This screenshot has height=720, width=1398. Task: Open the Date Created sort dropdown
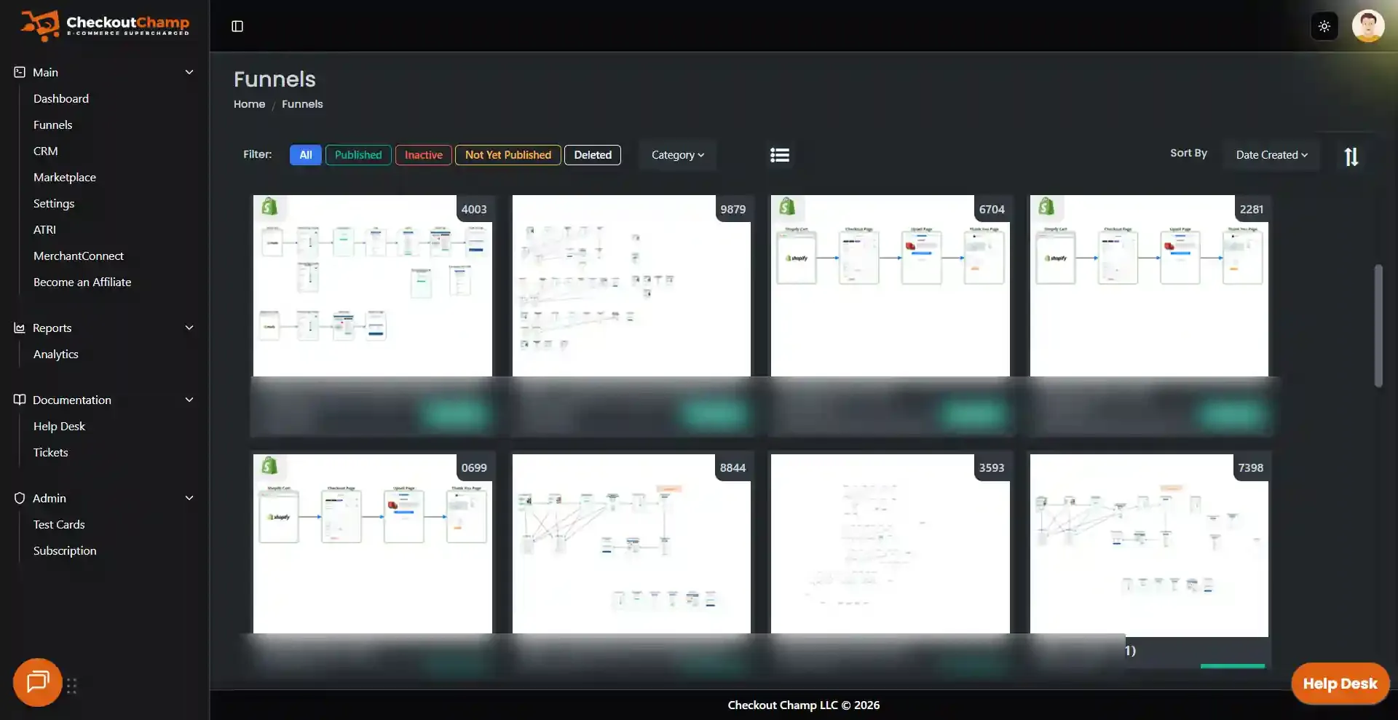1271,155
